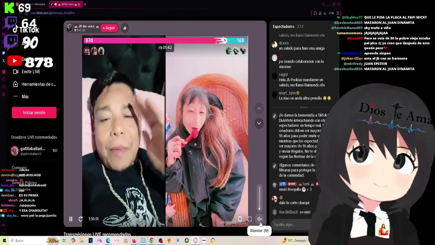Open the Firefox taskbar icon
The height and width of the screenshot is (245, 435).
134,241
